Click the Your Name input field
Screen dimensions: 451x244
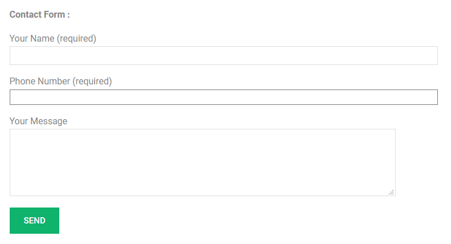[224, 55]
